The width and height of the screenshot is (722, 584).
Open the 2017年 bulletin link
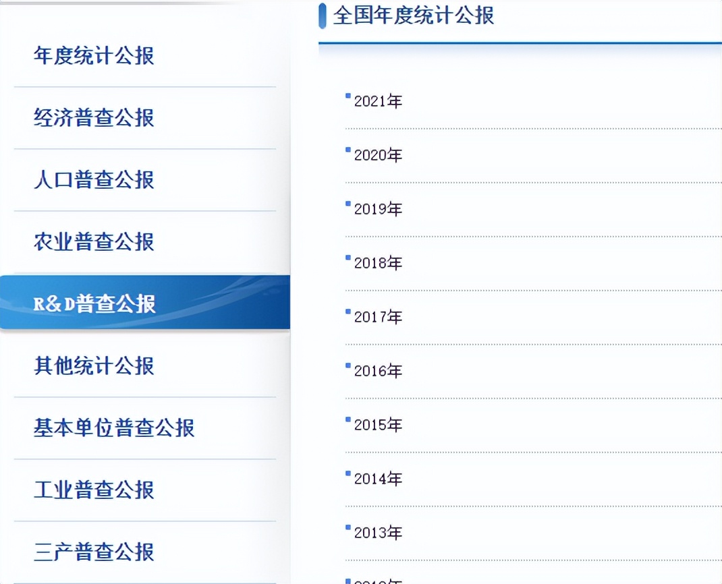point(378,317)
